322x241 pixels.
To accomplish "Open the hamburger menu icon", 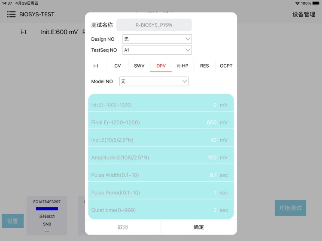I will click(11, 14).
